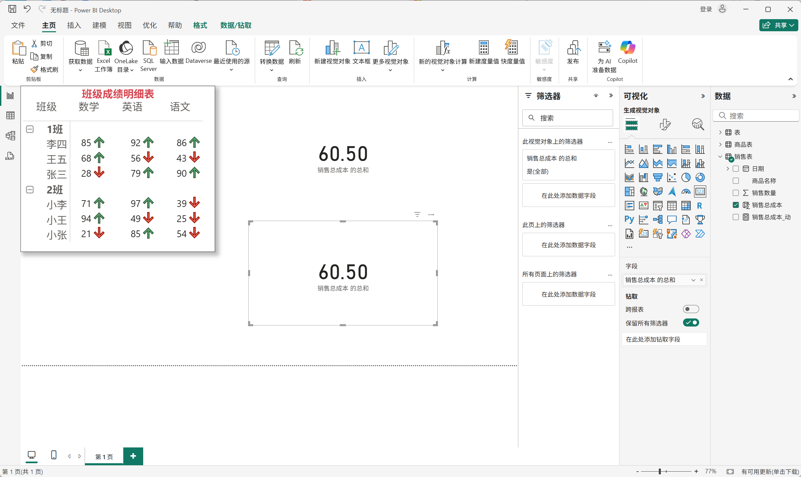
Task: Expand the 商品表 table in Data pane
Action: click(x=720, y=144)
